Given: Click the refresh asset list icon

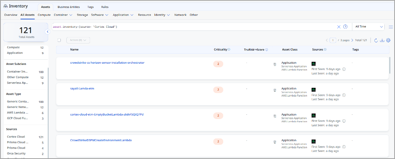Looking at the screenshot, I should (x=376, y=40).
